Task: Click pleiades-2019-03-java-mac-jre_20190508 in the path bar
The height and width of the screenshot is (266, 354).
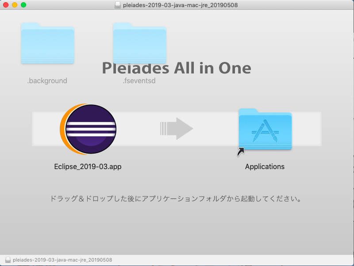Action: [x=62, y=260]
